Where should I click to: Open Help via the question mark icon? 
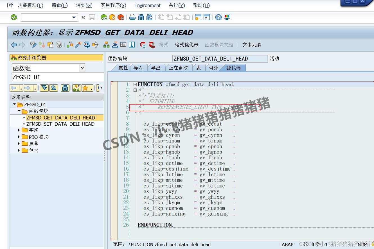pos(218,17)
